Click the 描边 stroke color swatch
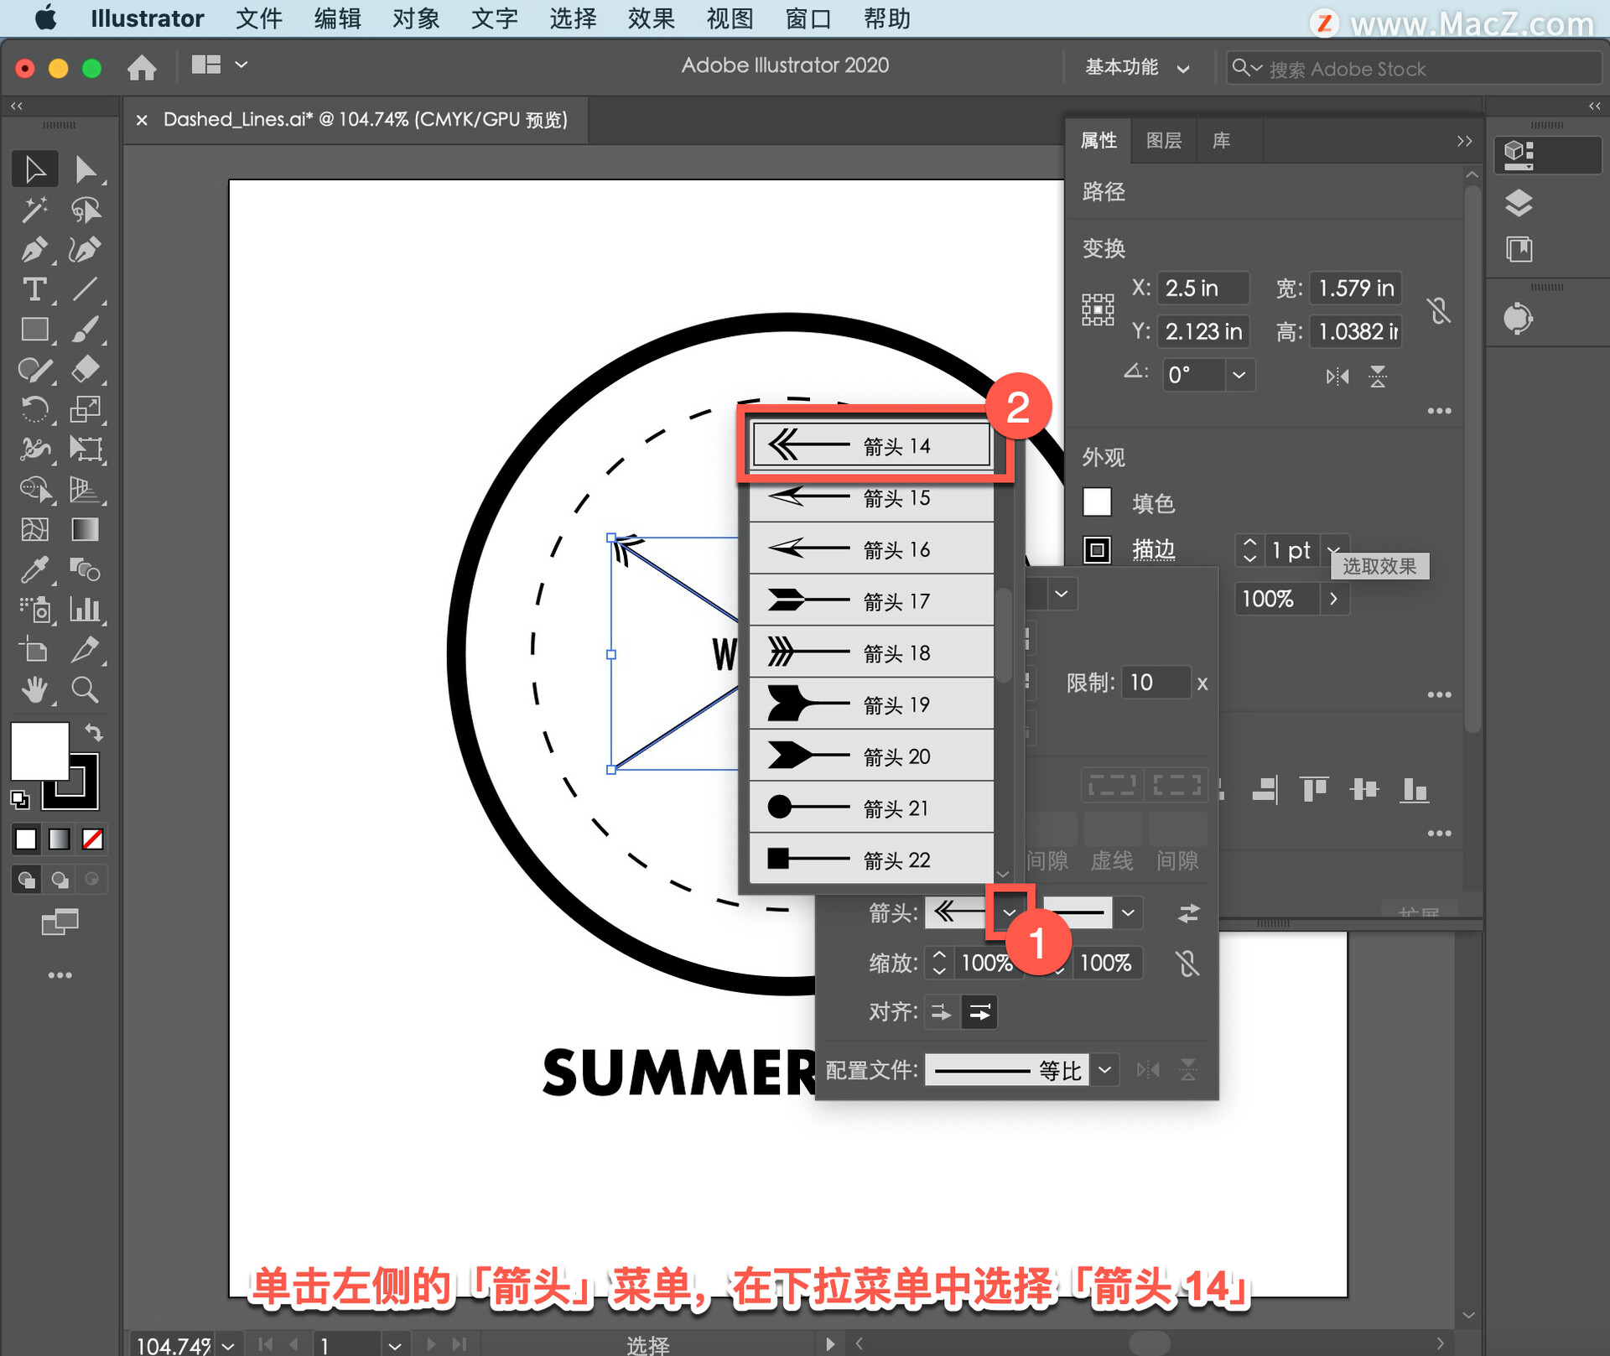Viewport: 1610px width, 1356px height. [1097, 550]
